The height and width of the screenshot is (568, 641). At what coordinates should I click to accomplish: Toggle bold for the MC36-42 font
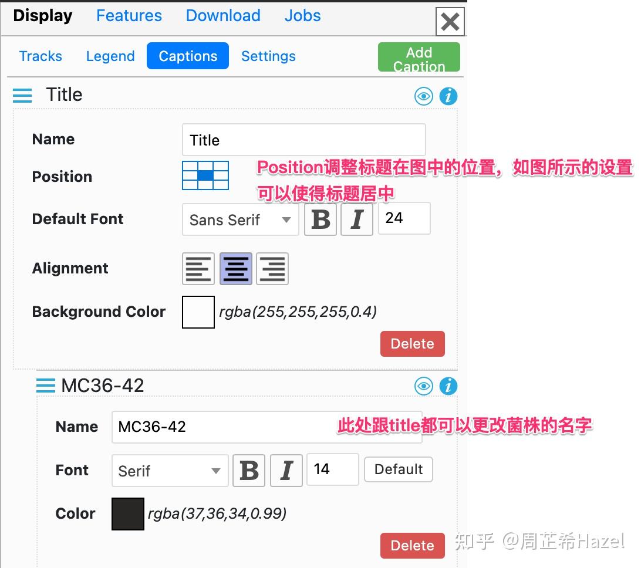click(249, 470)
